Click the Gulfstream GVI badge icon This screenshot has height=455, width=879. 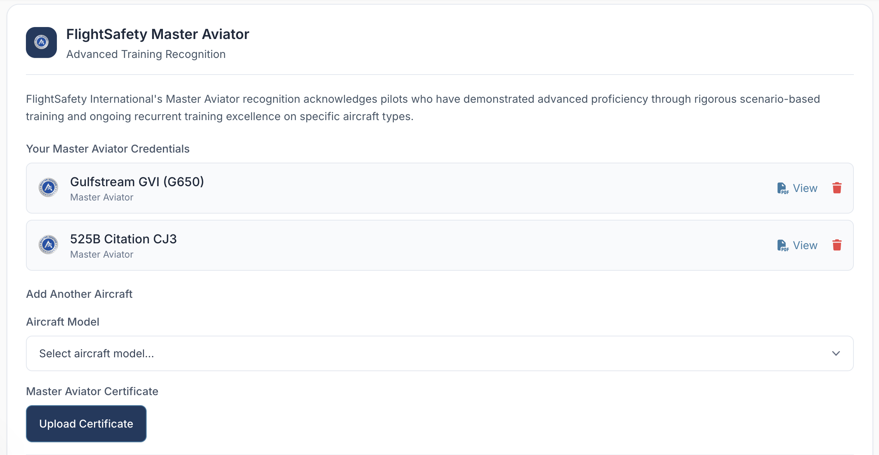[48, 188]
